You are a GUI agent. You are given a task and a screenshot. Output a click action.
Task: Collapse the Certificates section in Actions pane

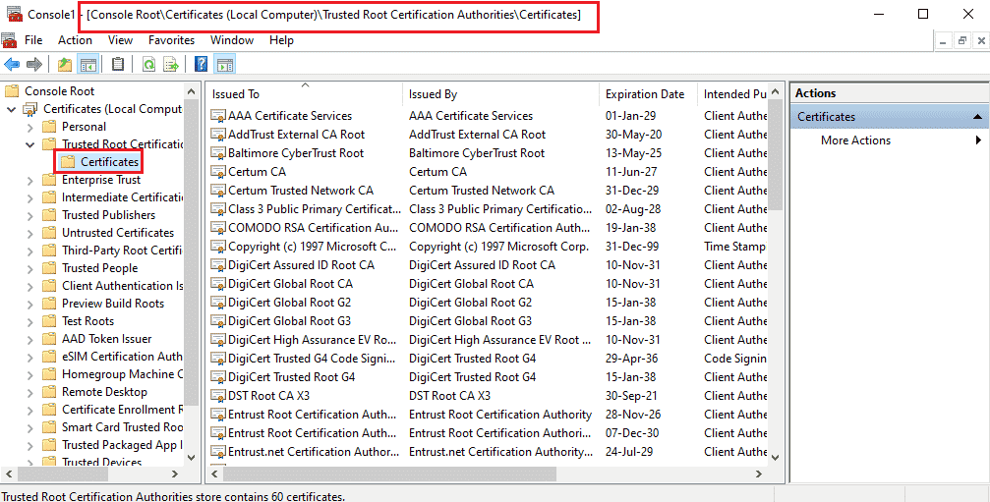[x=977, y=117]
